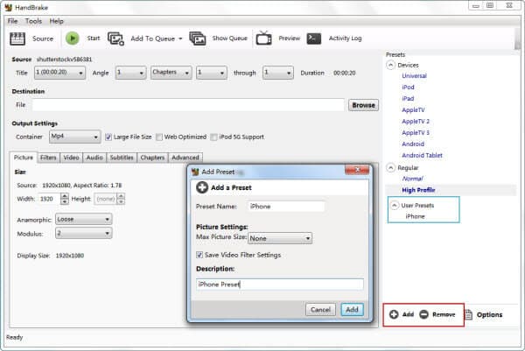Click the HandBrake logo in main title bar
Image resolution: width=525 pixels, height=351 pixels.
(9, 7)
